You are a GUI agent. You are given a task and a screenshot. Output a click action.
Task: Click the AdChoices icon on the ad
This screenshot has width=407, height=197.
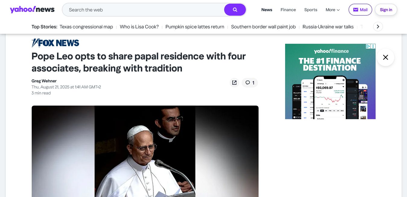pyautogui.click(x=368, y=46)
